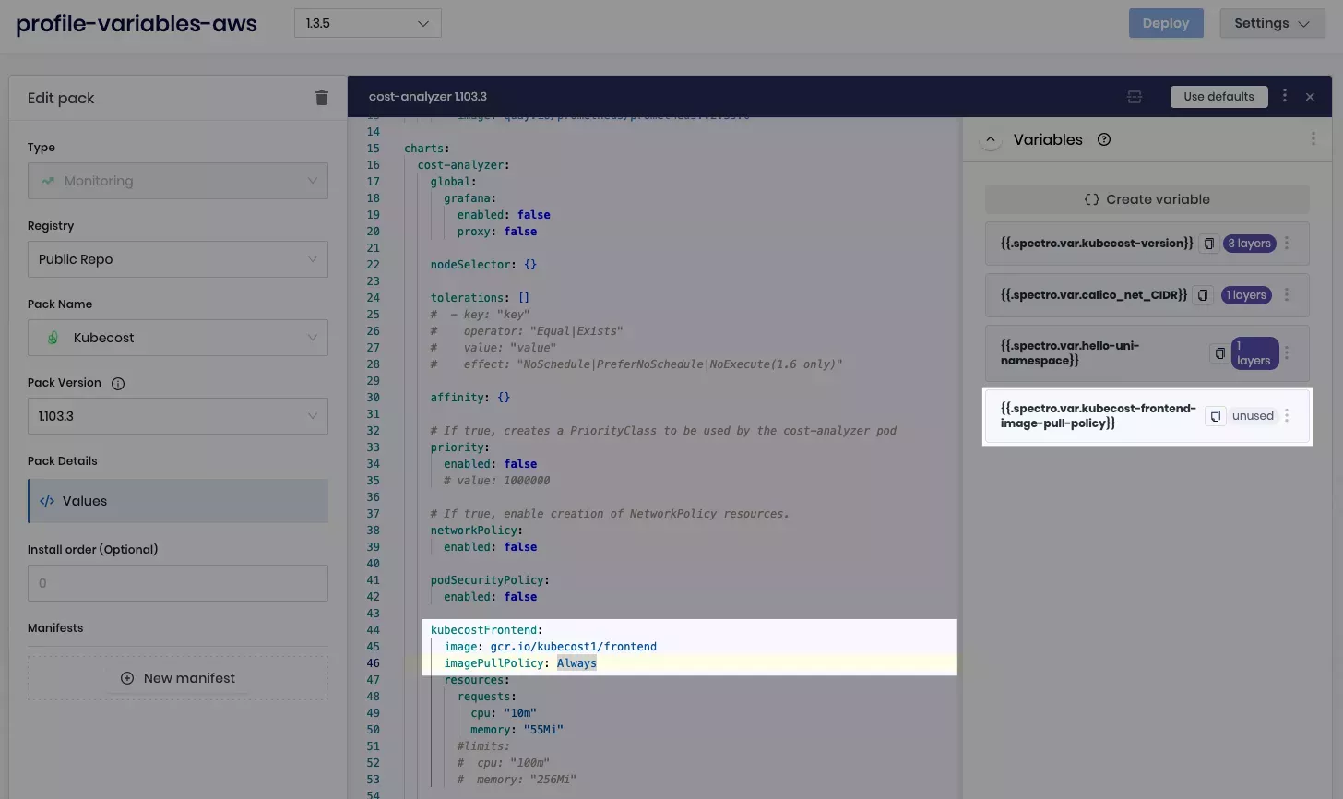This screenshot has height=799, width=1343.
Task: Click Create variable
Action: click(1147, 198)
